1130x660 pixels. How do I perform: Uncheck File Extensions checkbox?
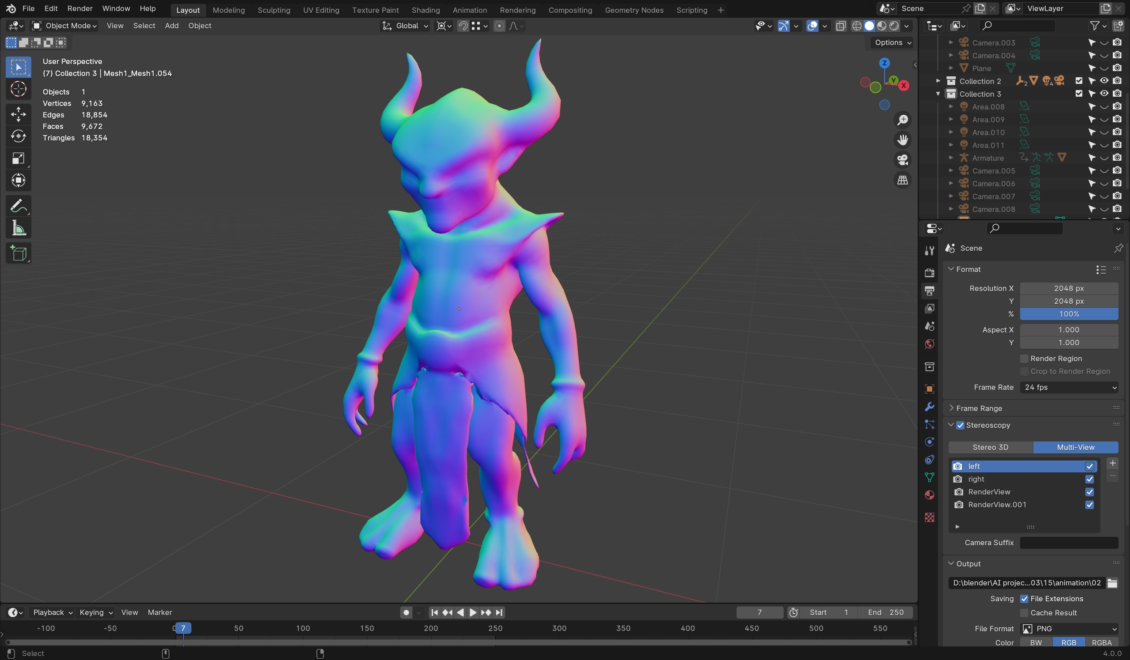(x=1024, y=599)
